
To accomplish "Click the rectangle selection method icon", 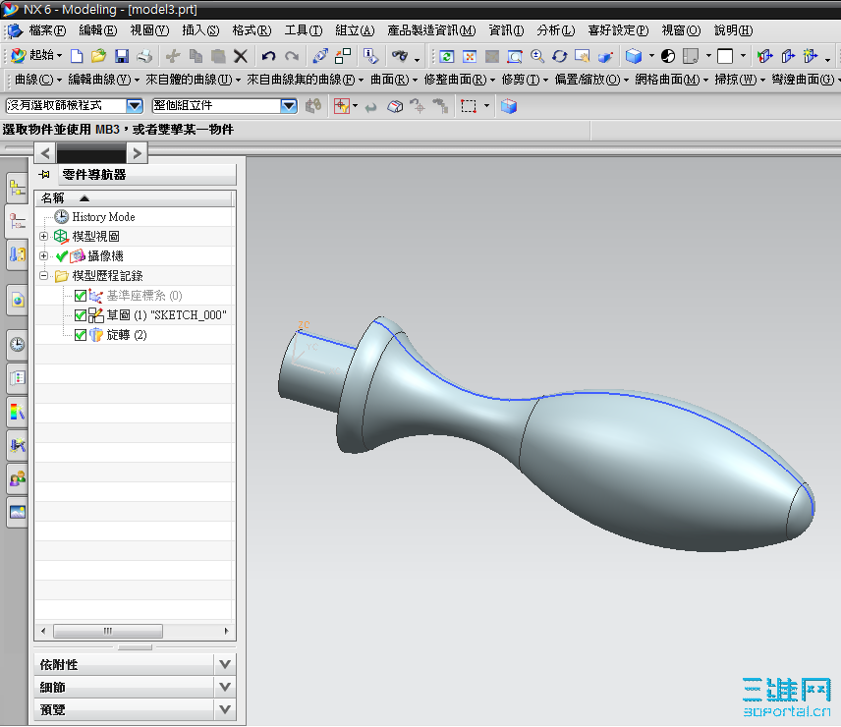I will (x=469, y=106).
